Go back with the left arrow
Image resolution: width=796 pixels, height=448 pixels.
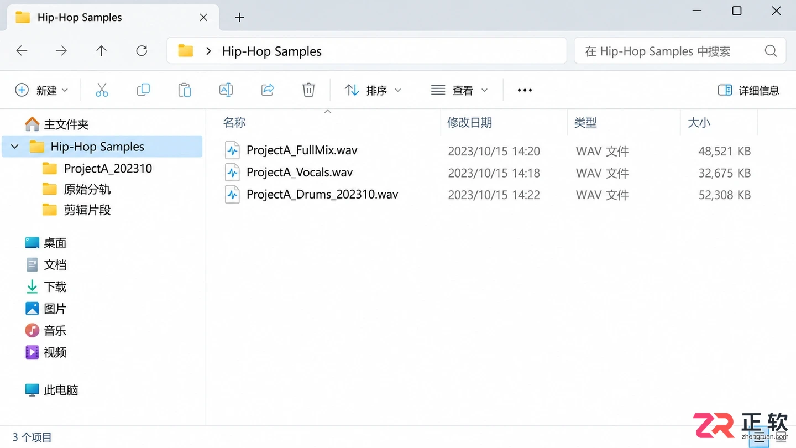coord(22,51)
